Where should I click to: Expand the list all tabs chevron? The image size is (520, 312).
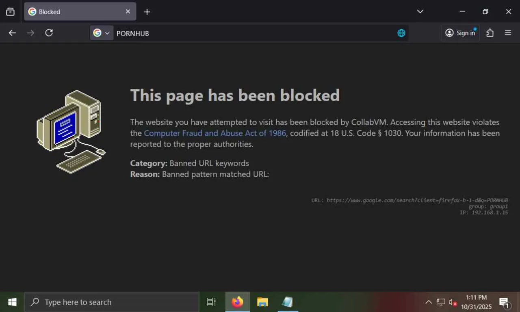coord(420,11)
